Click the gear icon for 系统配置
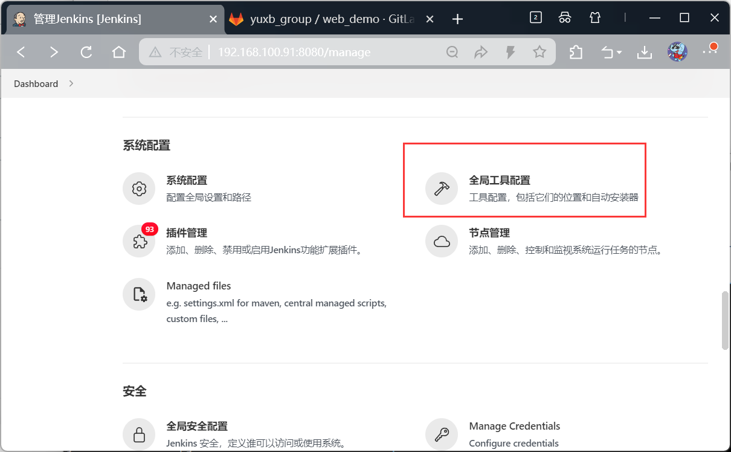Viewport: 731px width, 452px height. tap(139, 189)
